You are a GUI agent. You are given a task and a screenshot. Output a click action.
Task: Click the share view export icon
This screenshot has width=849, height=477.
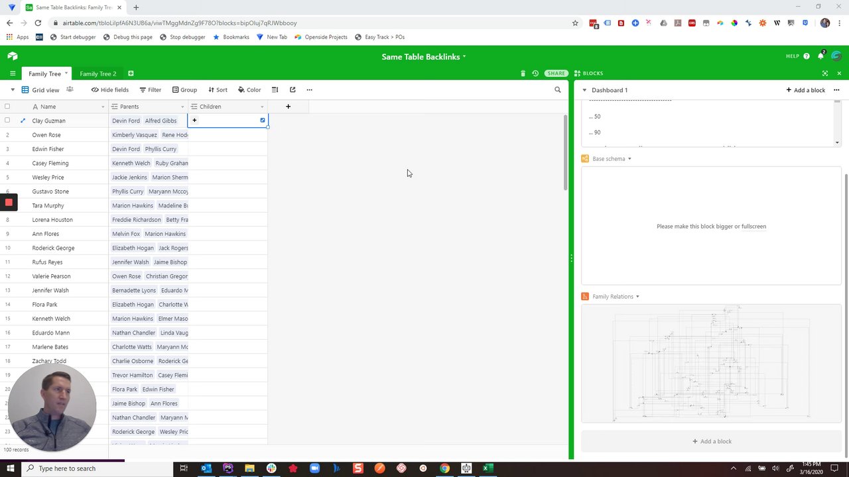[293, 90]
